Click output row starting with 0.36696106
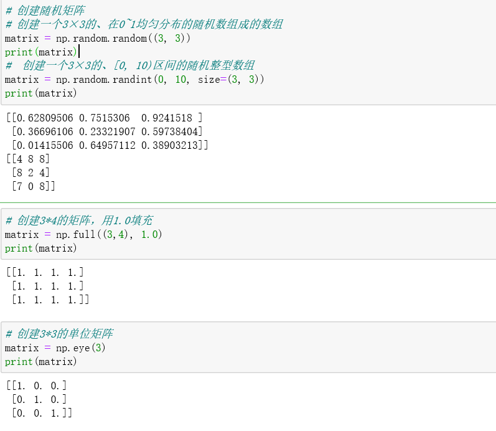The width and height of the screenshot is (496, 431). [x=107, y=131]
